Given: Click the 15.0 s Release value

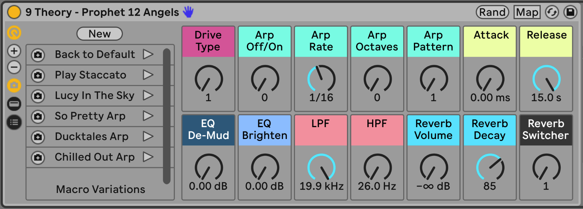Looking at the screenshot, I should pyautogui.click(x=546, y=98).
